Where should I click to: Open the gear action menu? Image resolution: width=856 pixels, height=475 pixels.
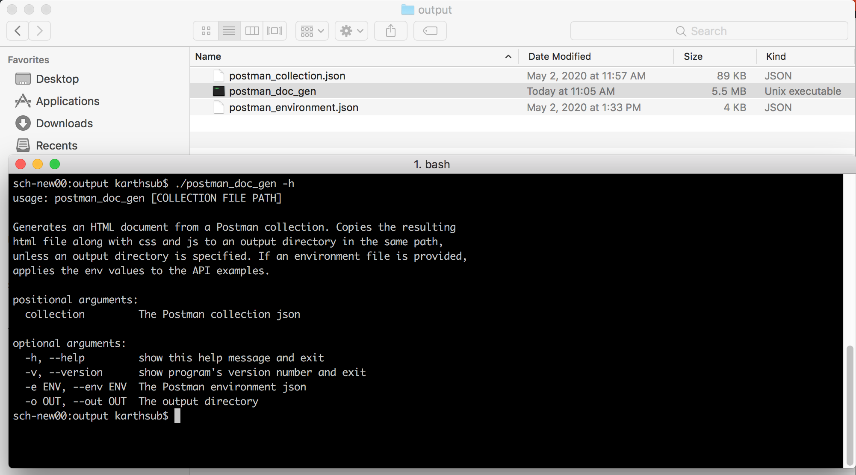coord(351,31)
